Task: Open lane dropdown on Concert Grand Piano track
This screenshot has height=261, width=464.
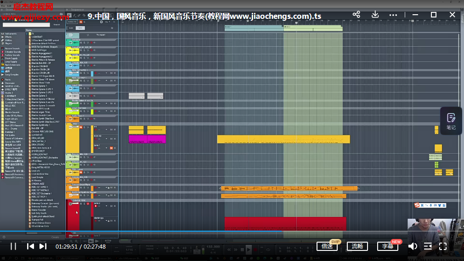Action: [x=107, y=187]
